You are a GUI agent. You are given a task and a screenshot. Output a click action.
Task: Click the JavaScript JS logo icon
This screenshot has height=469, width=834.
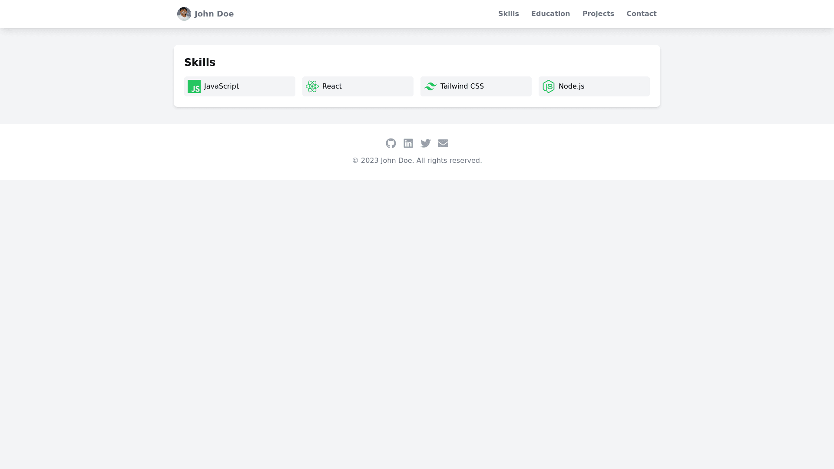(x=194, y=86)
